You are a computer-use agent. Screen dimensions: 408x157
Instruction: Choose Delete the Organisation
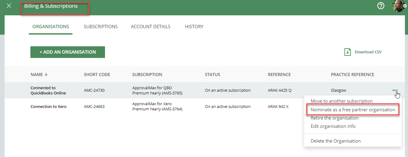pyautogui.click(x=336, y=141)
